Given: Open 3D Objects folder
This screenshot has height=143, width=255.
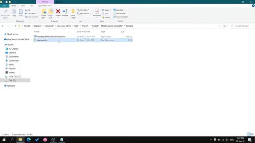Looking at the screenshot, I should click(x=13, y=48).
